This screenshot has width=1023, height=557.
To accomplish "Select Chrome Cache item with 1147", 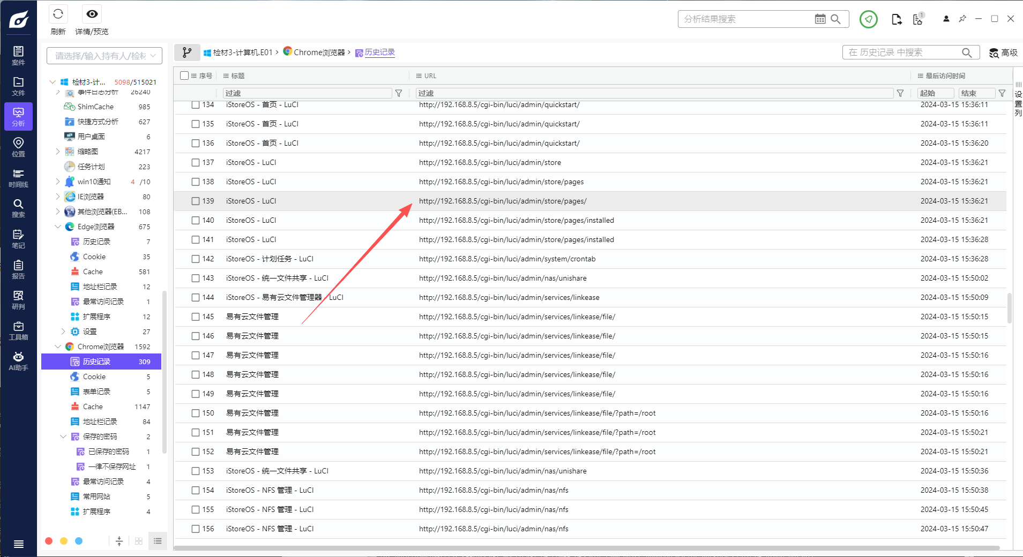I will pos(93,407).
